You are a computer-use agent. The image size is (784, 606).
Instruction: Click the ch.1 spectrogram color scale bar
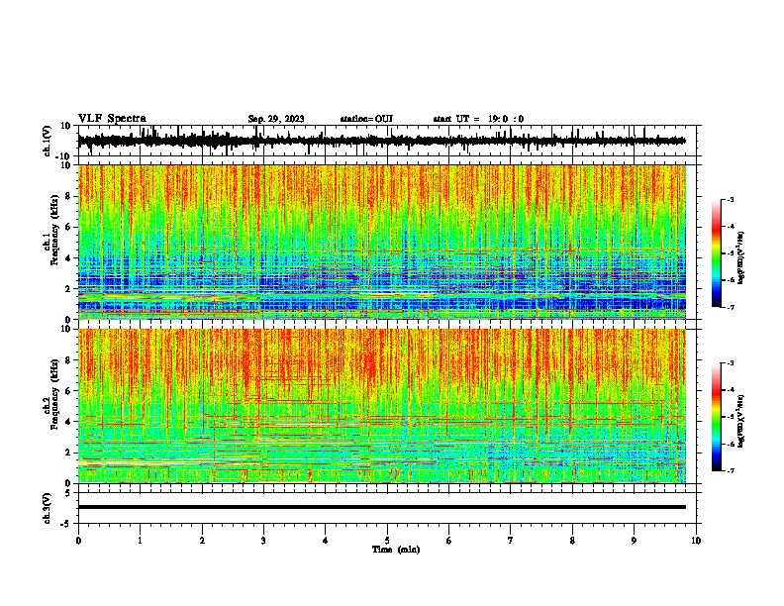click(x=717, y=253)
